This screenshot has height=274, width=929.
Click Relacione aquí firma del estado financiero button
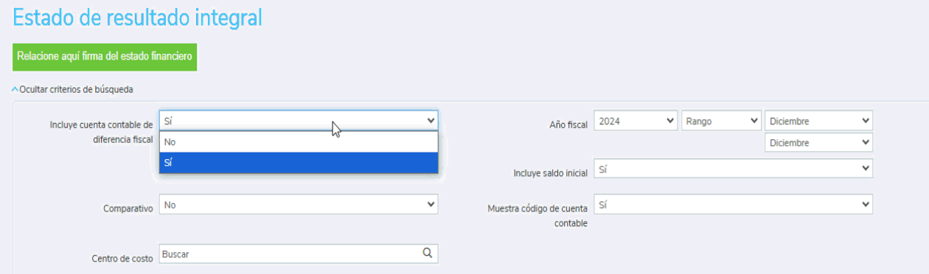[x=105, y=56]
